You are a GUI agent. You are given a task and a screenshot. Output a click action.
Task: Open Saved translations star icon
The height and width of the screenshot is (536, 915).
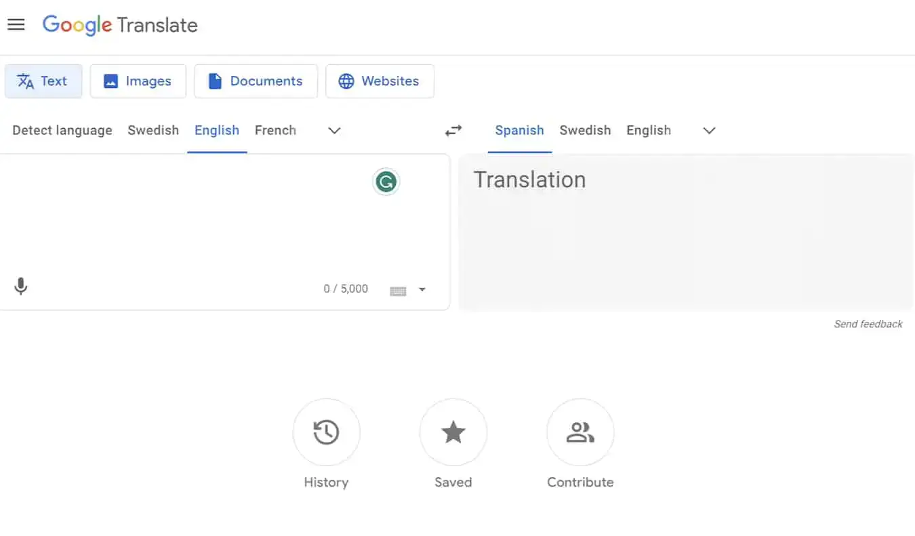tap(453, 432)
